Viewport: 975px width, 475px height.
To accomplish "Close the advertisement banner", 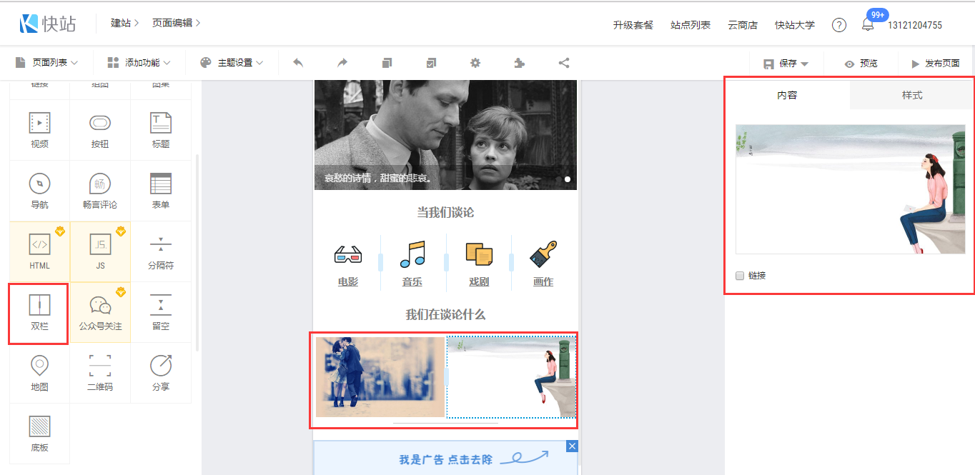I will click(x=571, y=446).
